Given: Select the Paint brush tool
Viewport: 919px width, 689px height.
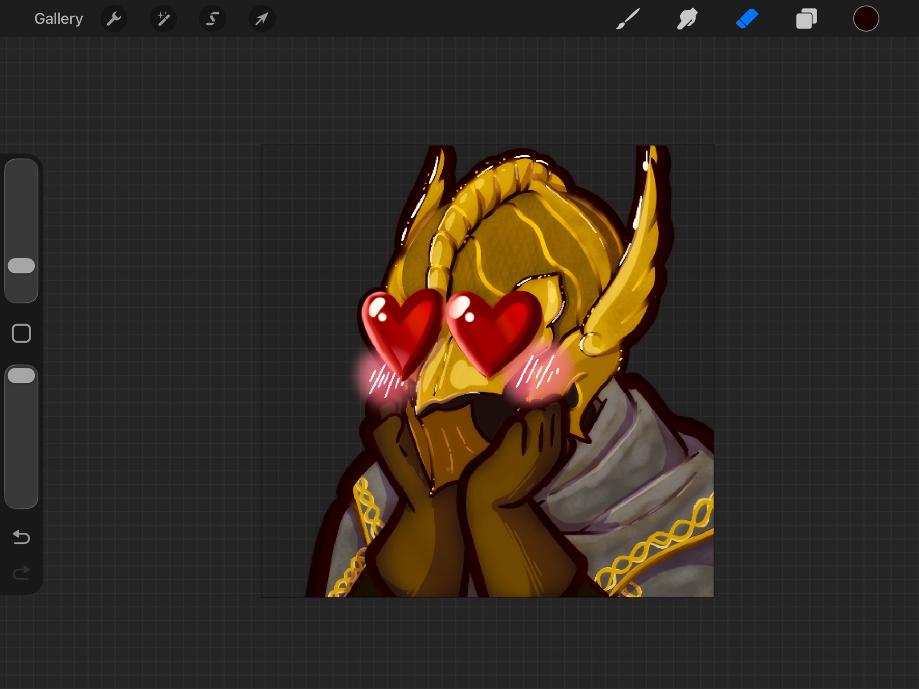Looking at the screenshot, I should 628,19.
